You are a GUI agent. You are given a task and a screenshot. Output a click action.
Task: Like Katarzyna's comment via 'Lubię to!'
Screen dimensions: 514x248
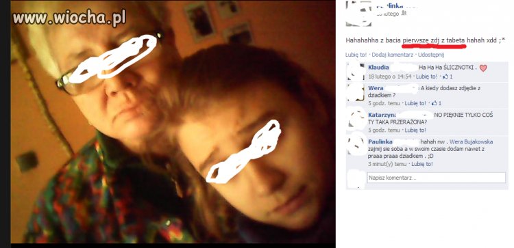[415, 130]
